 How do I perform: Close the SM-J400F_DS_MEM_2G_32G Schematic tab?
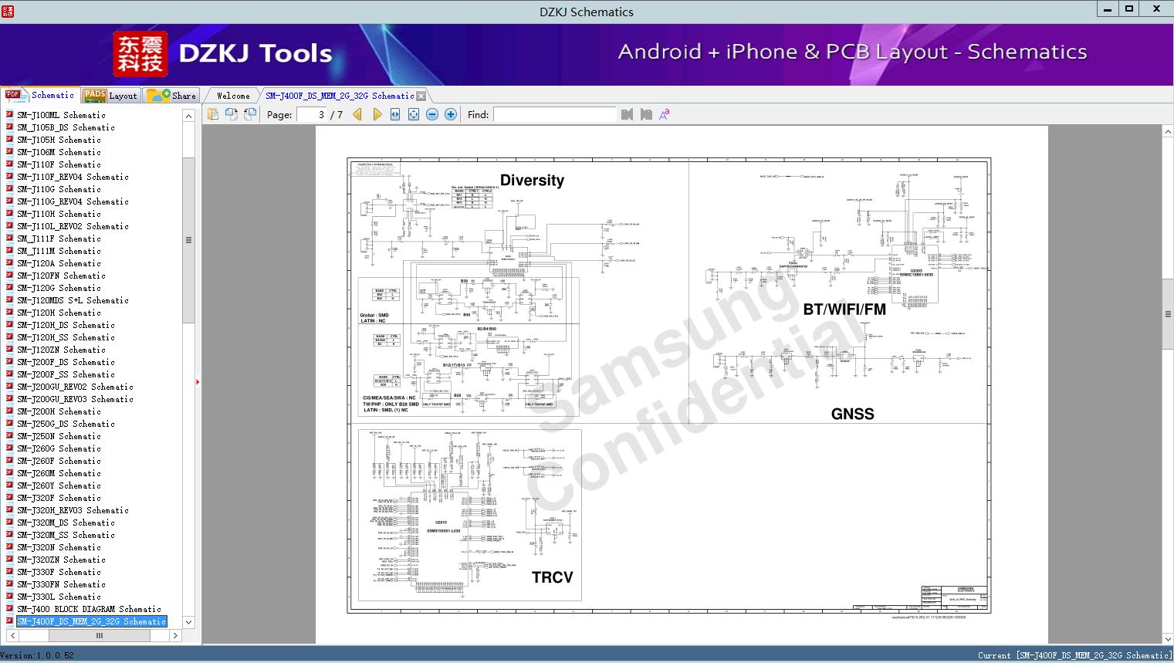(421, 96)
